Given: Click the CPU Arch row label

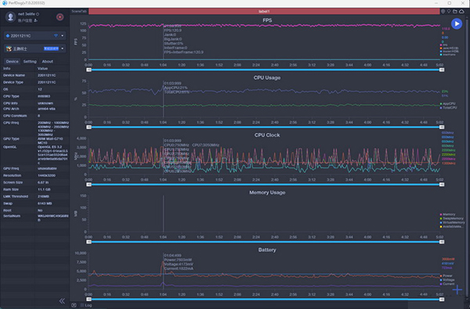Looking at the screenshot, I should (11, 109).
